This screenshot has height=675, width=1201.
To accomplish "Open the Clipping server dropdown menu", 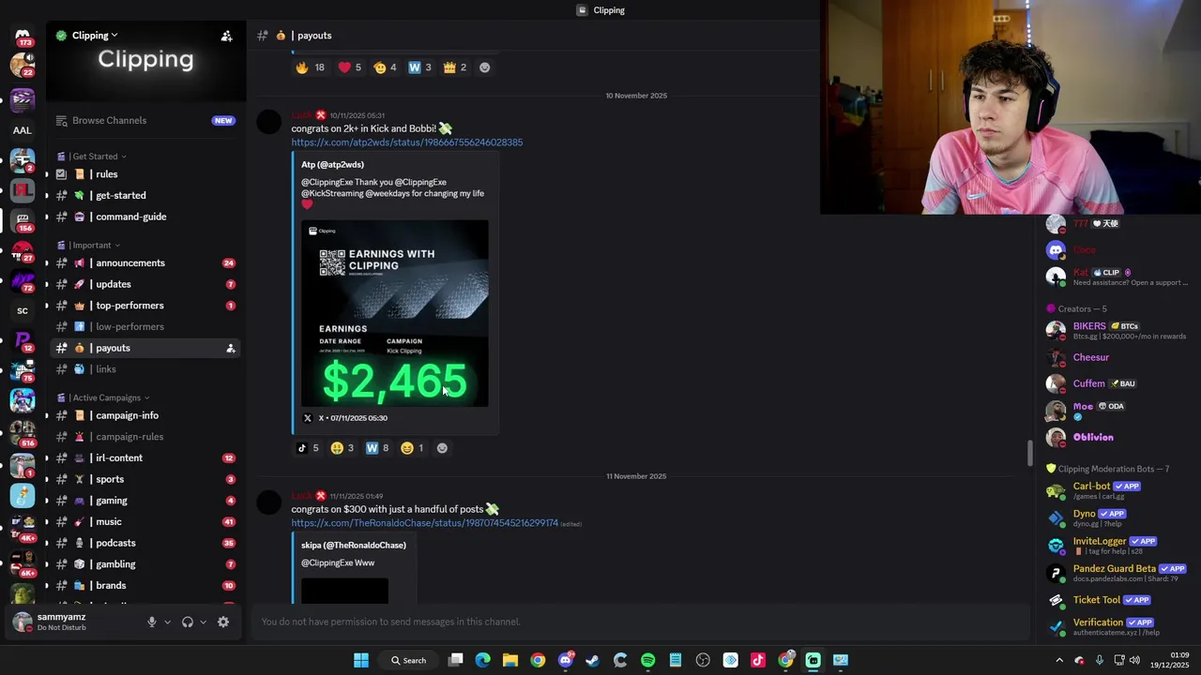I will click(94, 36).
